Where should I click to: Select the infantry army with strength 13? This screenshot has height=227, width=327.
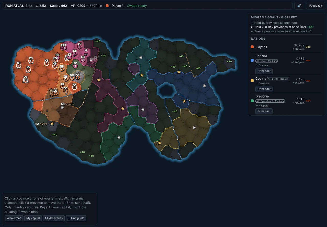tap(74, 87)
